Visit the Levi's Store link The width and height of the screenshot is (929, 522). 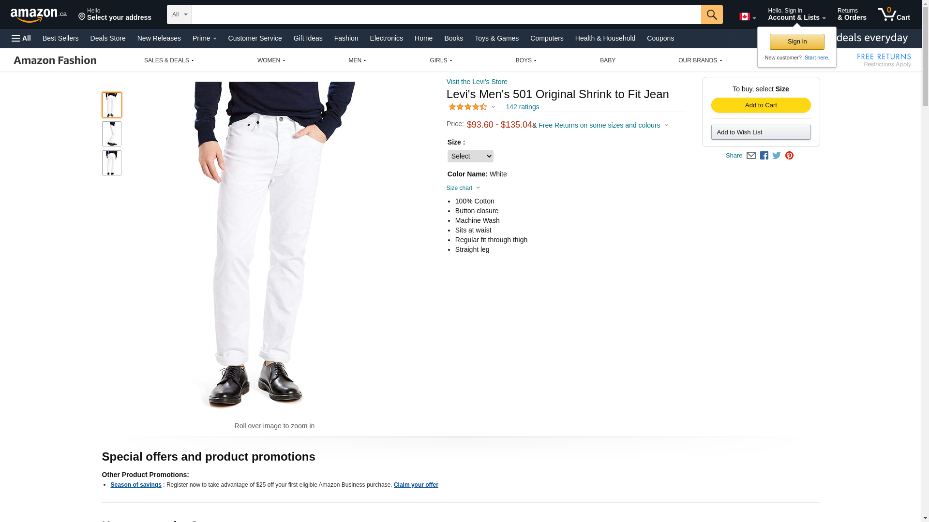[477, 82]
